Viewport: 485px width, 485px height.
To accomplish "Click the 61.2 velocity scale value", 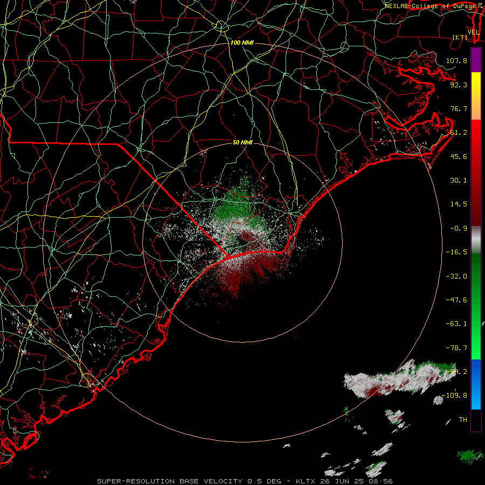I will point(459,133).
